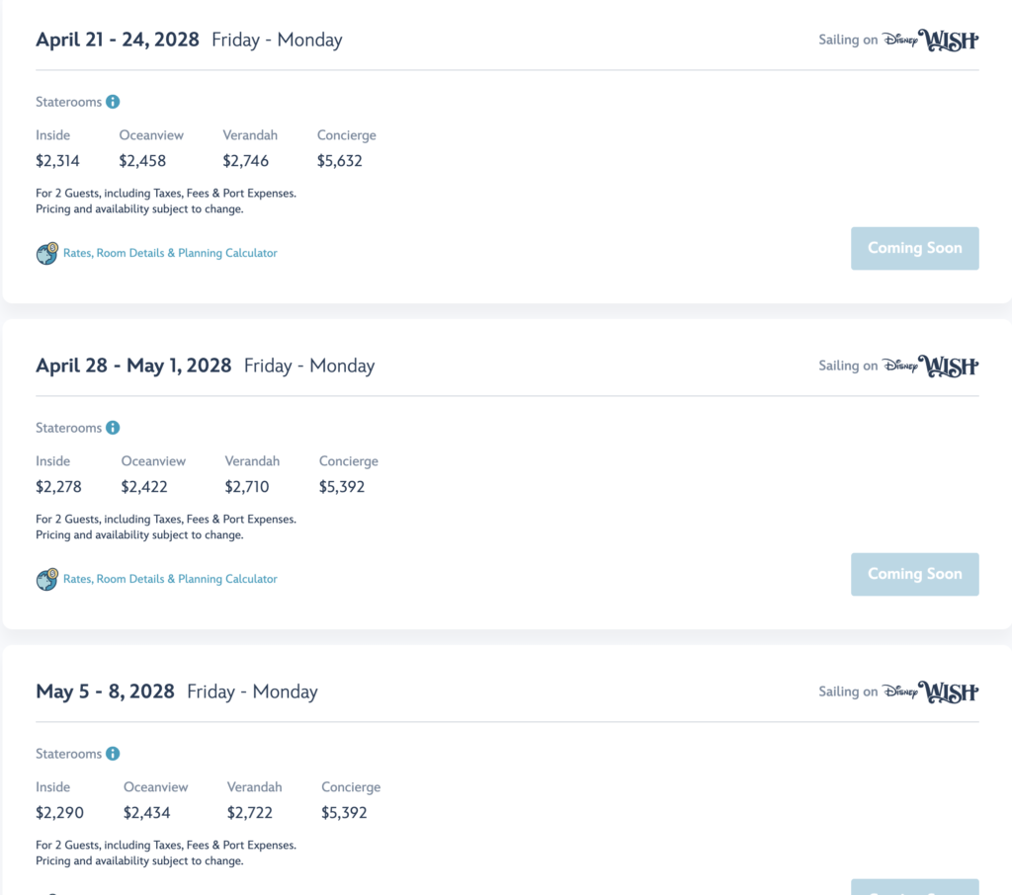This screenshot has height=895, width=1012.
Task: Click Disney Wish logo on May 5 sailing
Action: (930, 692)
